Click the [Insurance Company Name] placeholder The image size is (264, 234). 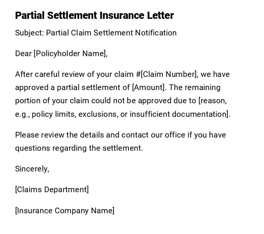[x=64, y=211]
